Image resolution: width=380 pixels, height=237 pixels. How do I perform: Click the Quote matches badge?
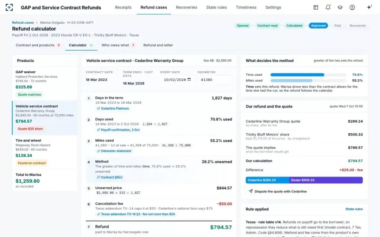29,94
